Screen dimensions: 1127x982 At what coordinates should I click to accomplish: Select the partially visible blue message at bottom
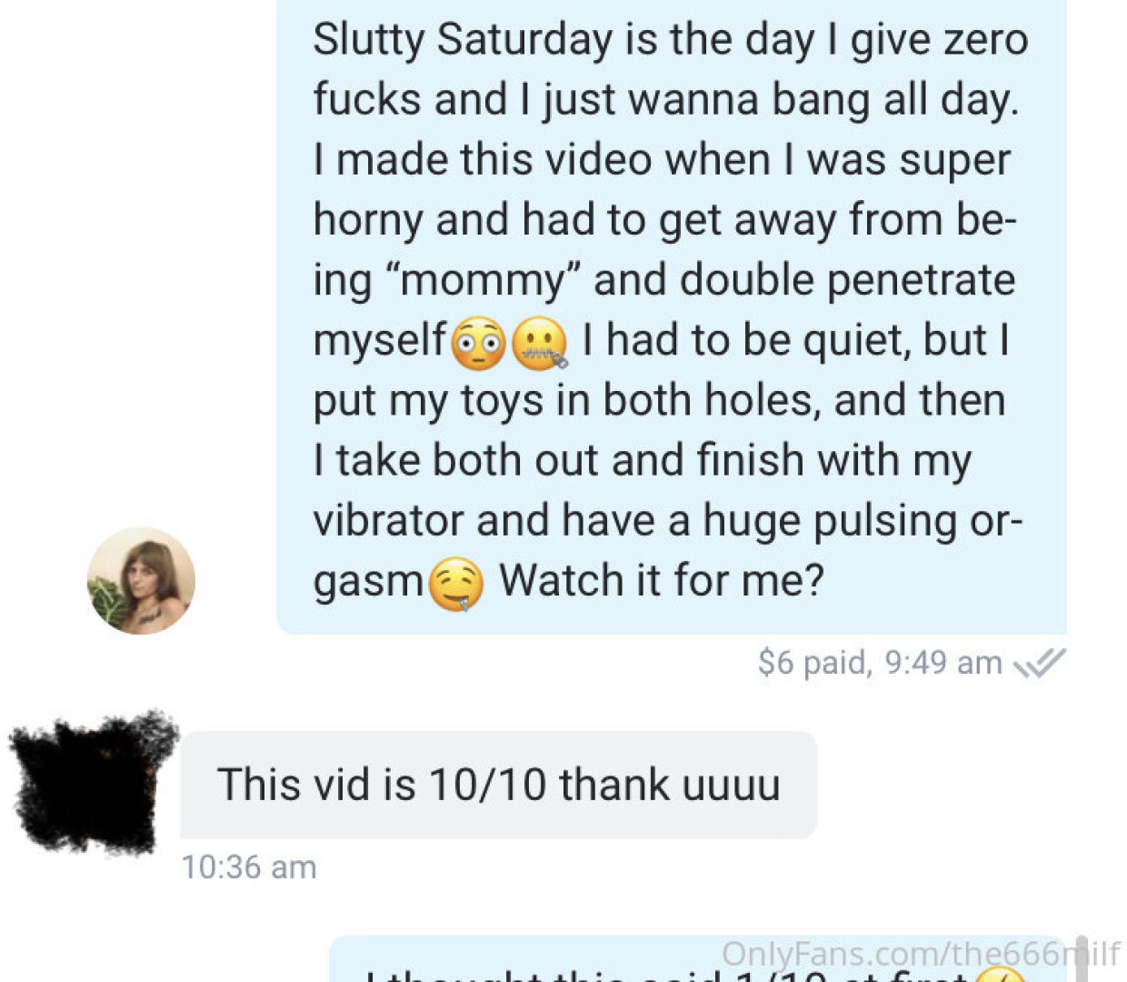point(696,959)
